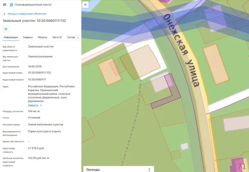Click the Геоинформационный портал logo icon
249x172 pixels.
[x=11, y=5]
